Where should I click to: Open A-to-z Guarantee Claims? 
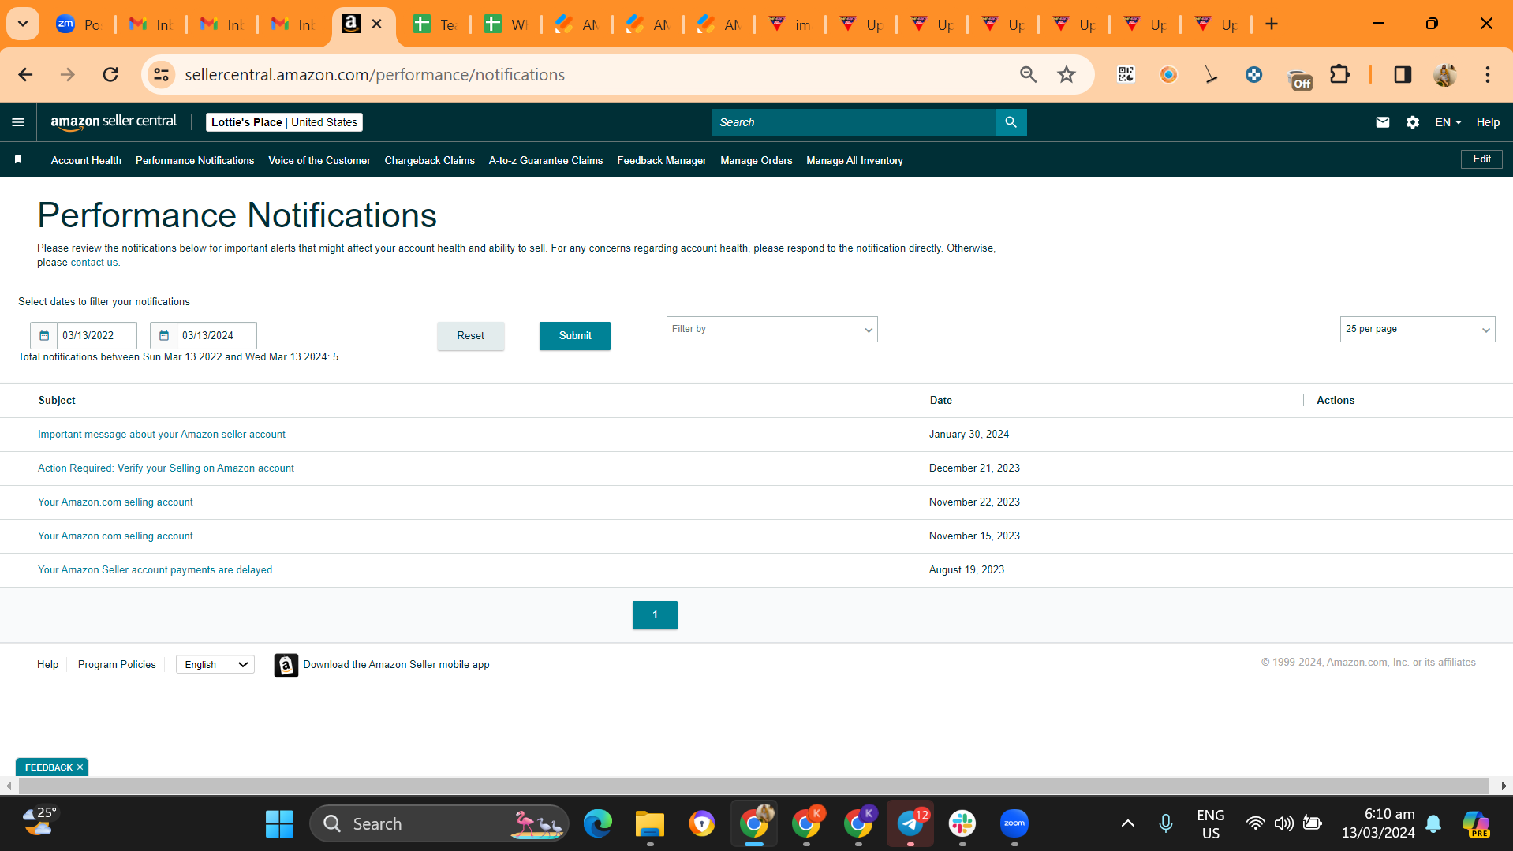546,161
